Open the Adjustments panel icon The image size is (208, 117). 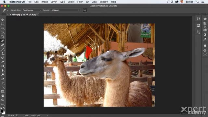click(x=205, y=34)
